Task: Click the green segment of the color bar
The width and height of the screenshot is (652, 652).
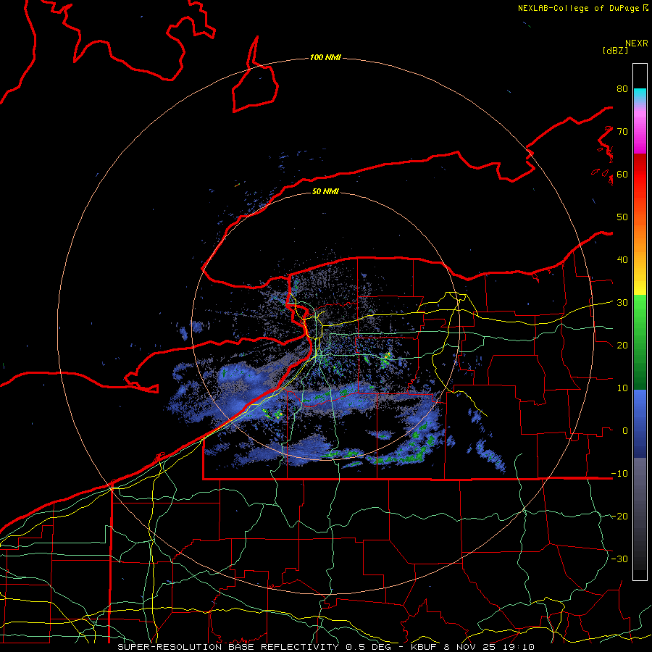Action: 640,342
